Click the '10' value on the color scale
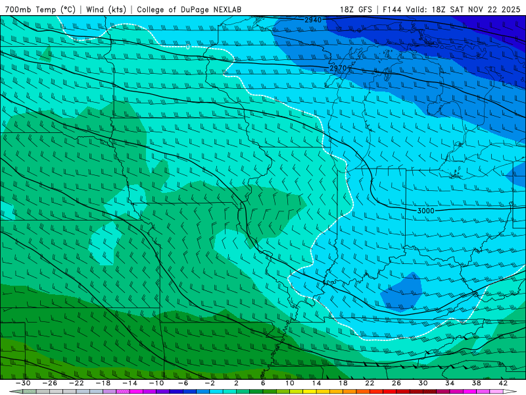 point(290,383)
